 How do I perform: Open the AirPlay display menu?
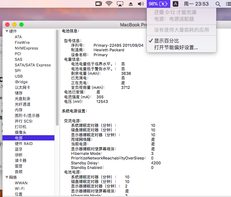[120, 4]
